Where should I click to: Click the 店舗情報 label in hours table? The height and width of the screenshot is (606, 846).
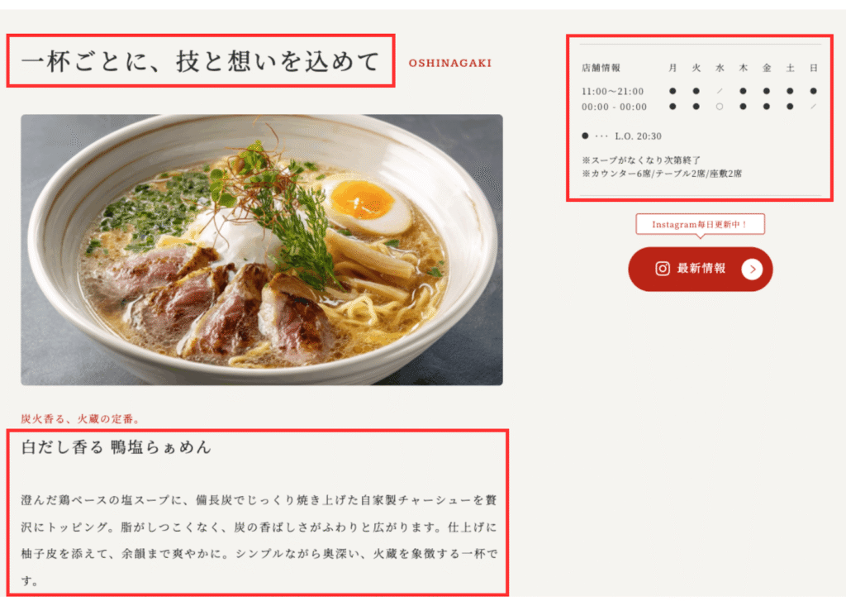point(601,68)
